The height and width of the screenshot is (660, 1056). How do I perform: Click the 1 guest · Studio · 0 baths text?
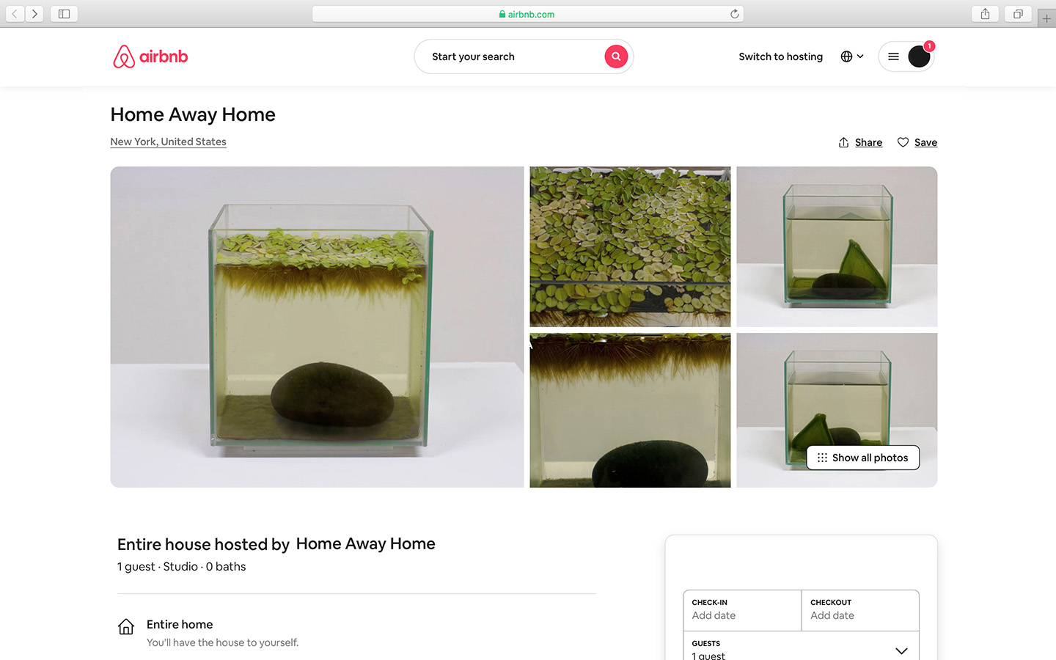(x=181, y=567)
